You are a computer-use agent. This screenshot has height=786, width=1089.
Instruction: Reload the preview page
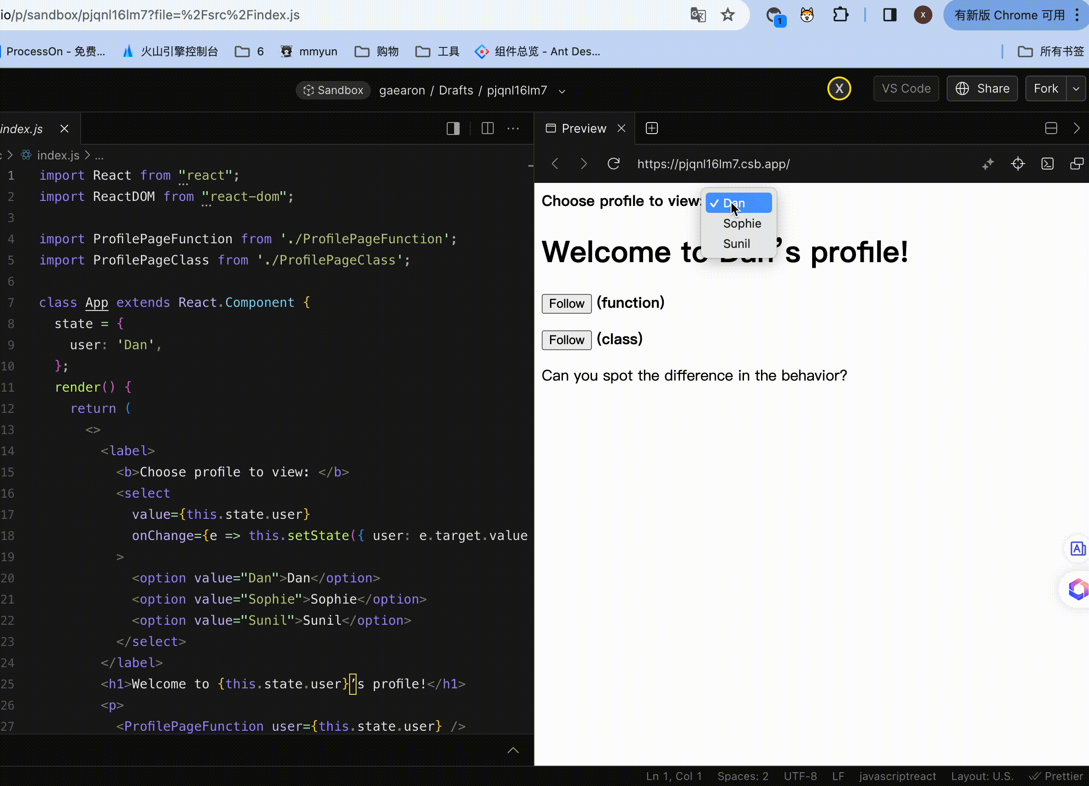tap(614, 164)
